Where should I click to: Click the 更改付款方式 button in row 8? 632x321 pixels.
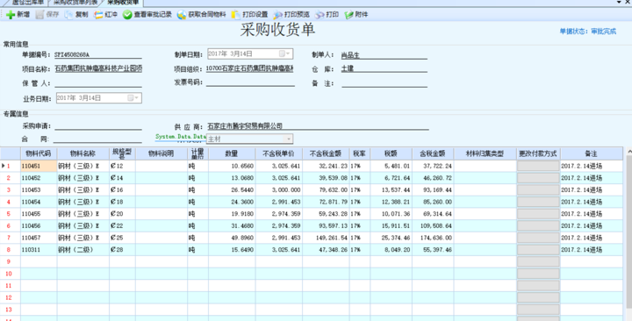point(538,250)
